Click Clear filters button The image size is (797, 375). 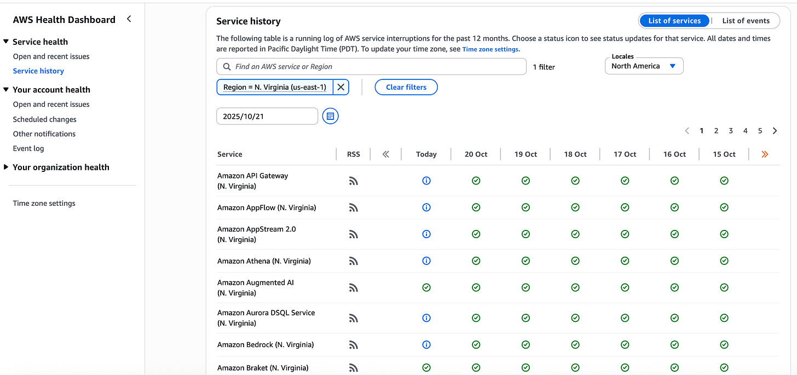(406, 87)
